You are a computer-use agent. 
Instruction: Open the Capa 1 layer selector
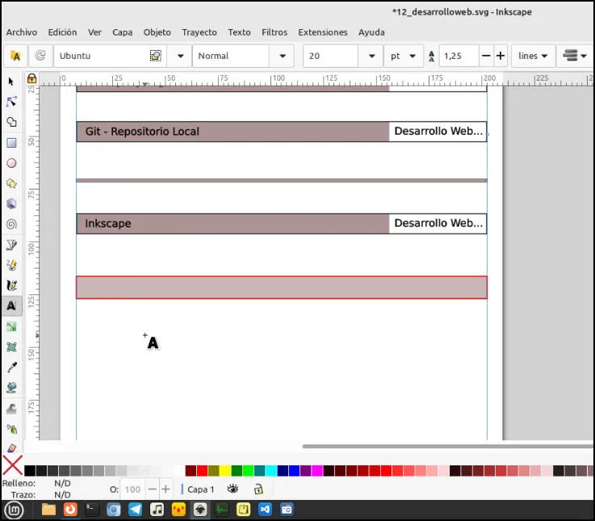click(x=201, y=490)
